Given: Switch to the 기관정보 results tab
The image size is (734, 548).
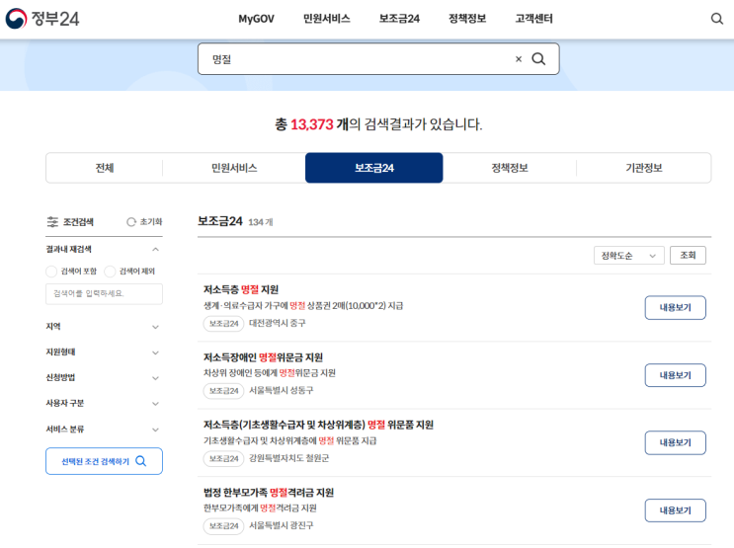Looking at the screenshot, I should tap(644, 168).
